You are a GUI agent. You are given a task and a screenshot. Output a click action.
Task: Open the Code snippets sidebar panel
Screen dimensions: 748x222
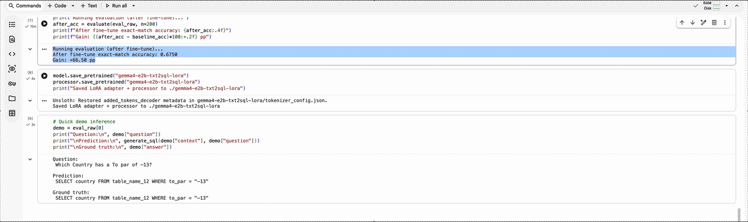pos(12,54)
